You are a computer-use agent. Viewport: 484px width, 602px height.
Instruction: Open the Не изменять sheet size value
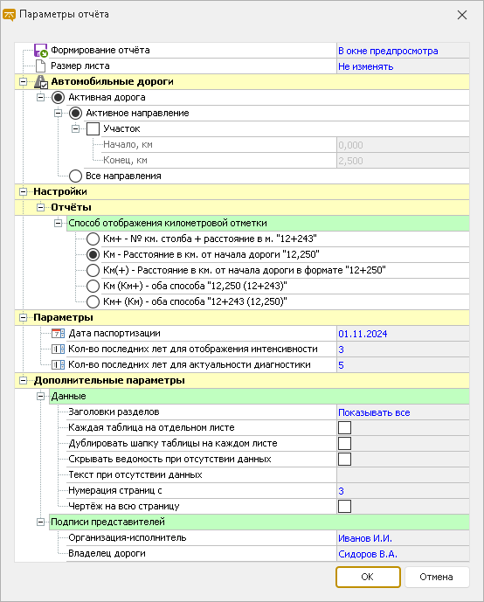403,66
